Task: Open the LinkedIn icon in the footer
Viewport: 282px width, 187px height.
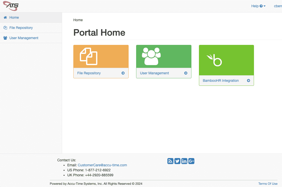Action: (184, 161)
